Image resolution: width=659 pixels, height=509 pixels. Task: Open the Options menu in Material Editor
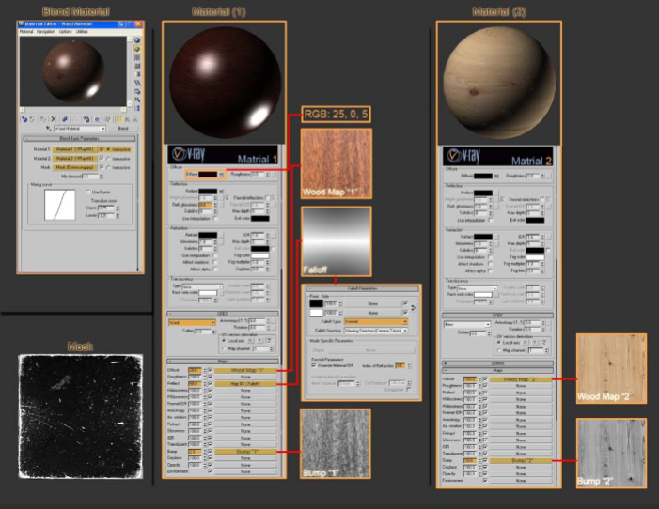(x=65, y=32)
